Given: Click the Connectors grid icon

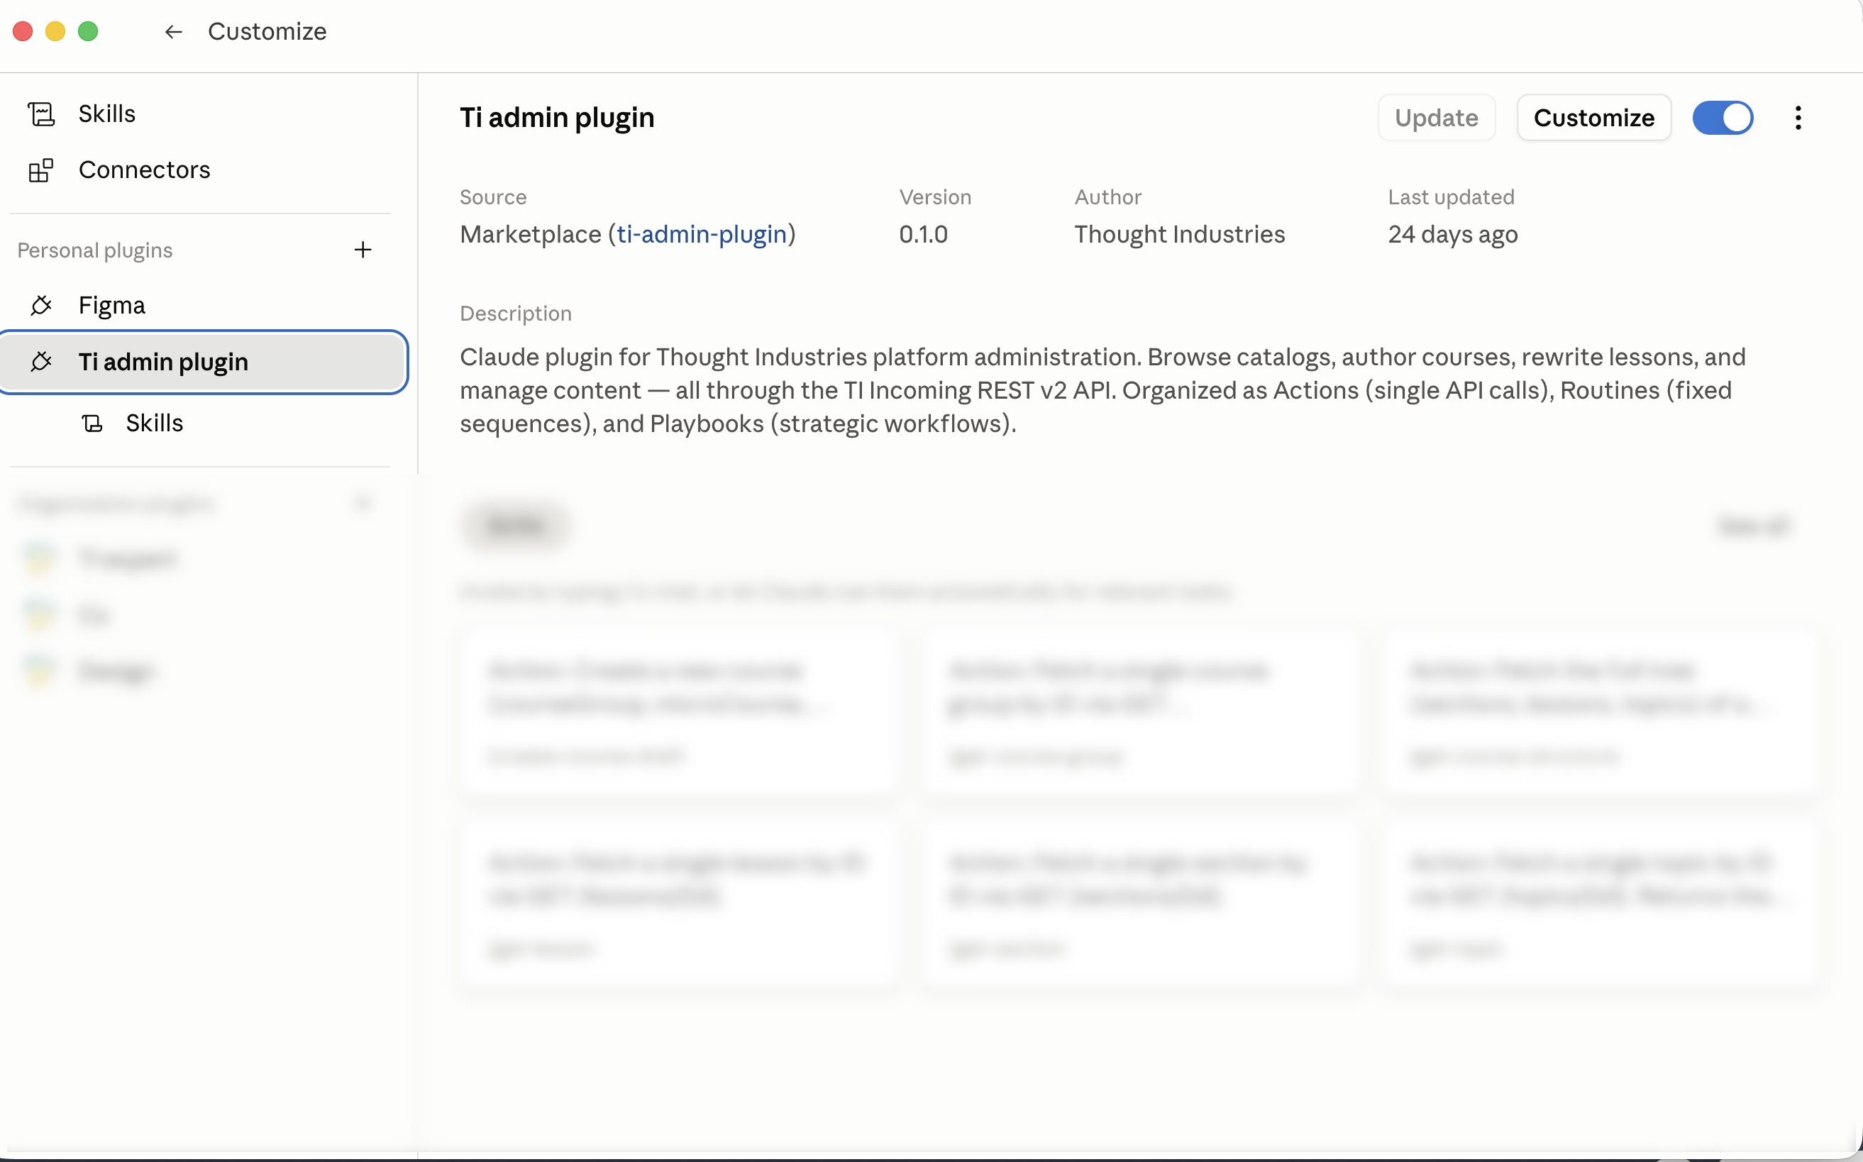Looking at the screenshot, I should click(41, 170).
